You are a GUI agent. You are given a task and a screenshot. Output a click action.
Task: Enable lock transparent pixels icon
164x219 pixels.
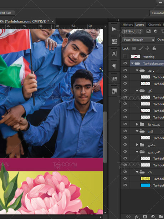[x=134, y=49]
